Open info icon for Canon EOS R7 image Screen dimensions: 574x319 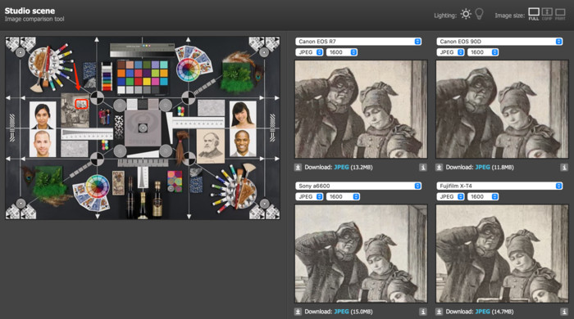tap(423, 168)
